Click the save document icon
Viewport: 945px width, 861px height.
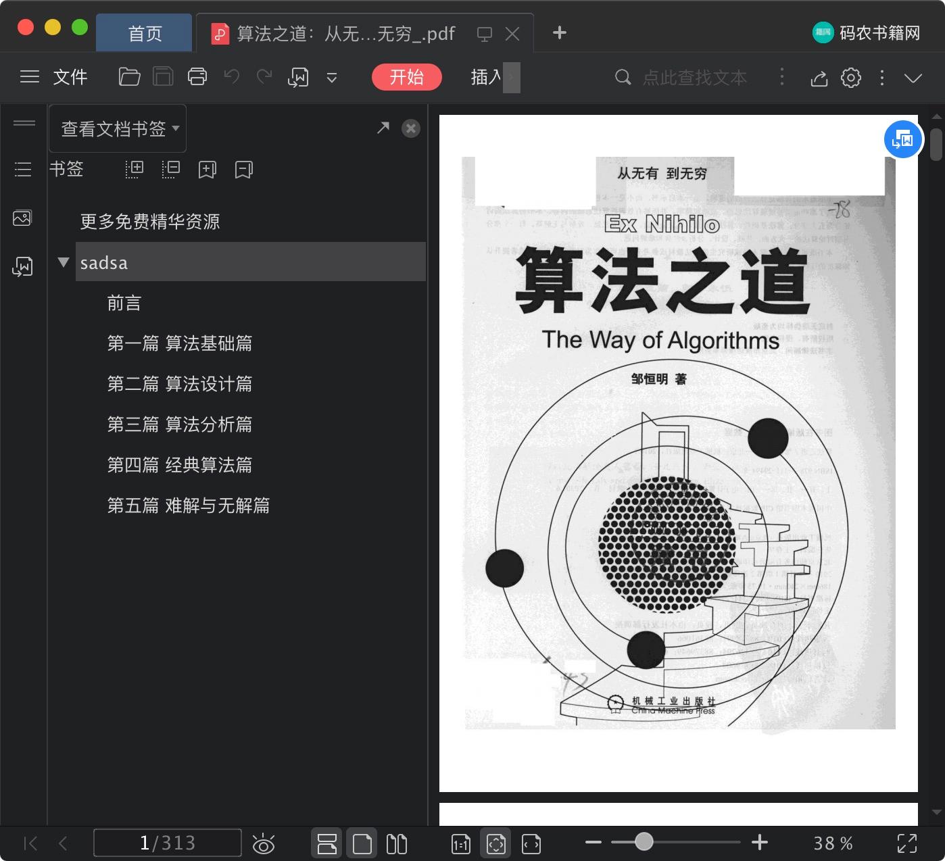tap(163, 77)
